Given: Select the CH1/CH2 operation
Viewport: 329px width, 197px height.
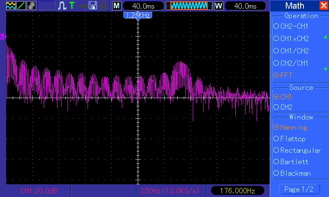Looking at the screenshot, I should [x=291, y=51].
